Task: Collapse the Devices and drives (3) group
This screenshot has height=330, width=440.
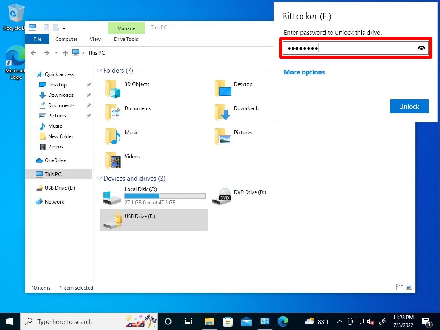Action: (x=99, y=179)
